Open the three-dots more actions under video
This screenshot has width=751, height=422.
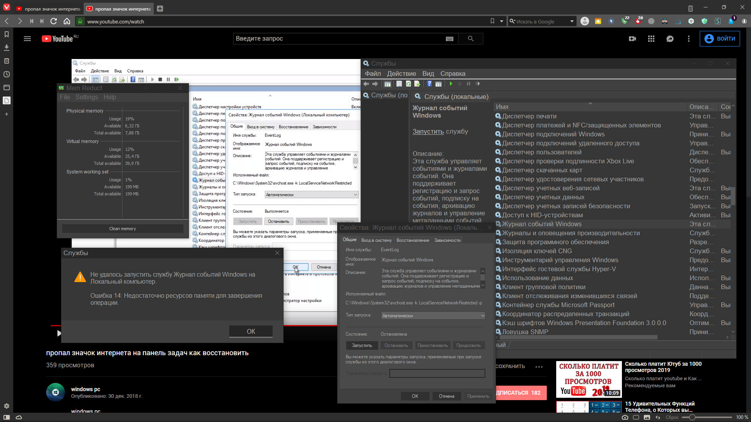click(x=539, y=367)
